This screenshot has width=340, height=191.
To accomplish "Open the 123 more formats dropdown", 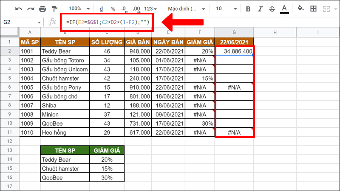I will (150, 9).
